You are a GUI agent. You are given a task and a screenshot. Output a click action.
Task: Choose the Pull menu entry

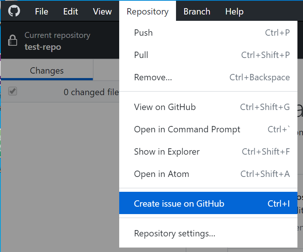(208, 55)
